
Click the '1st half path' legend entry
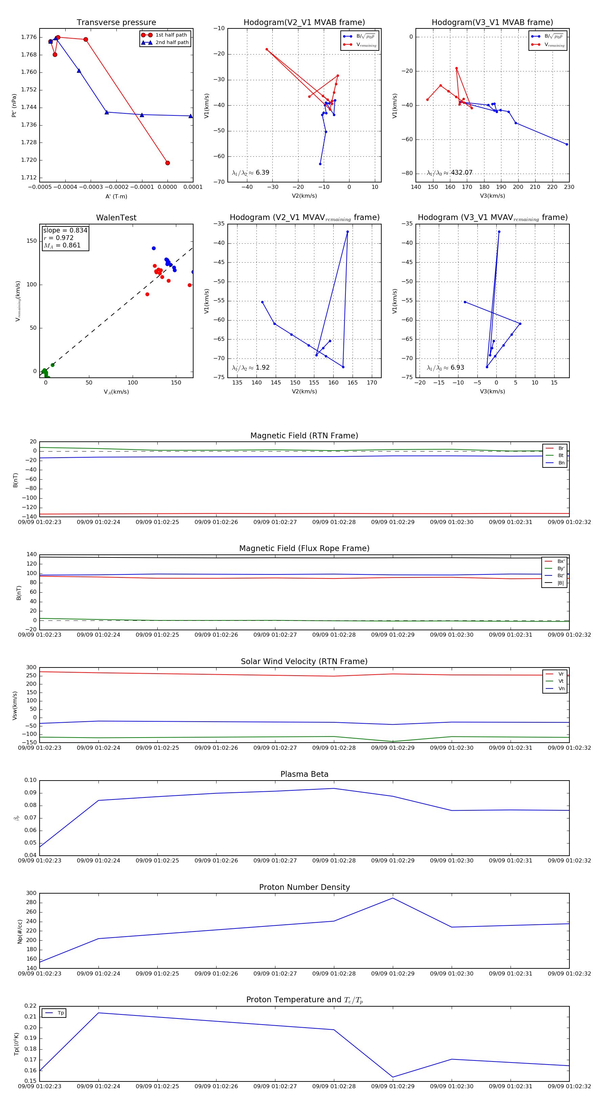[x=165, y=35]
